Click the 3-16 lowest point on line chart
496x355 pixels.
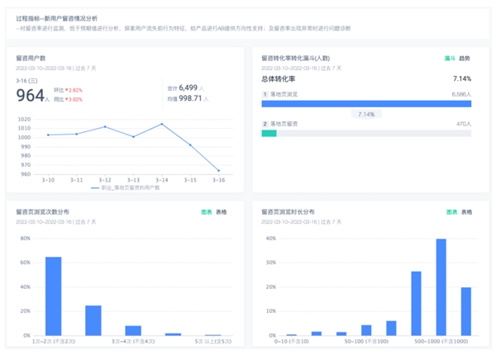pos(219,171)
